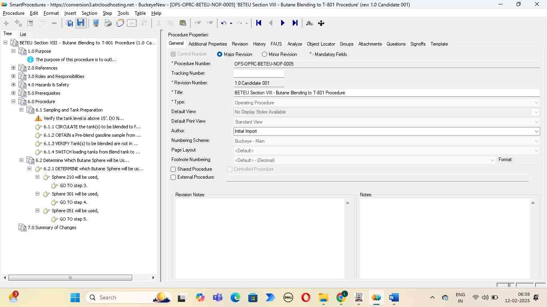Open Microsoft Word from the taskbar

pos(394,297)
